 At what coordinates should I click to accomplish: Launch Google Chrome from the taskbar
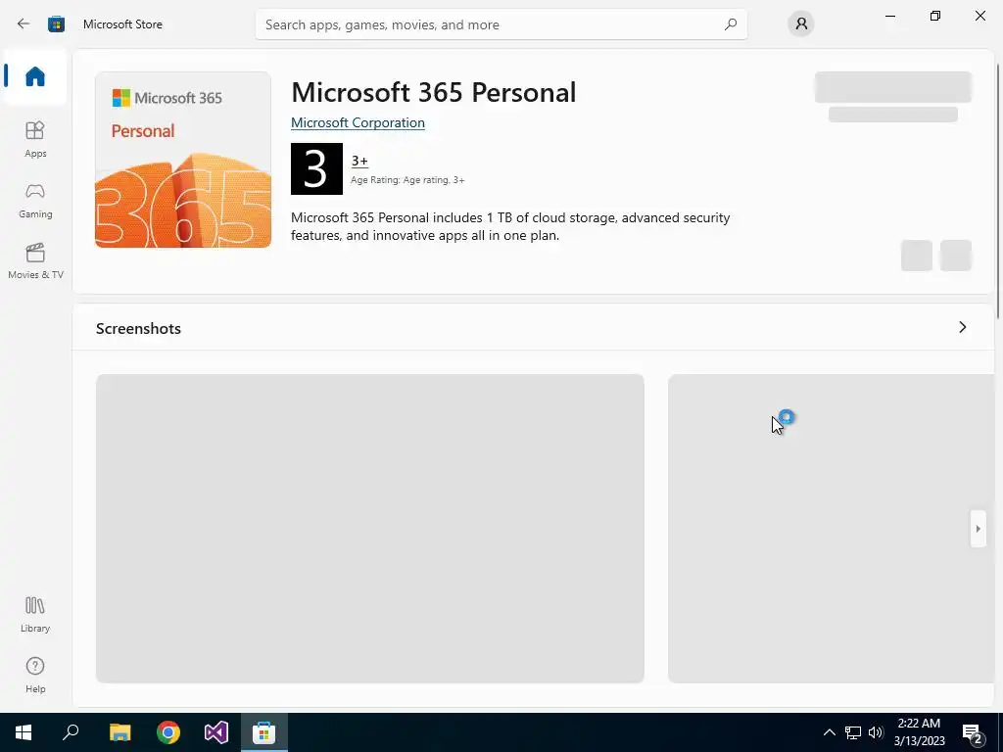168,732
